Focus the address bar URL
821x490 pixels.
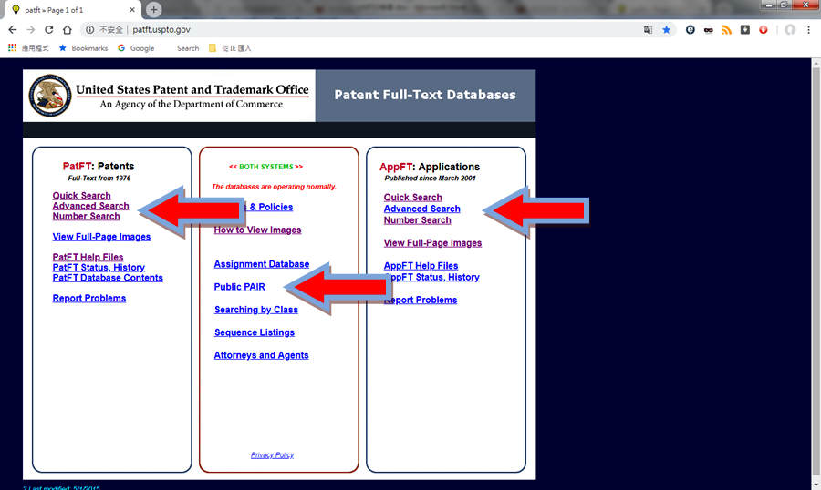coord(161,30)
